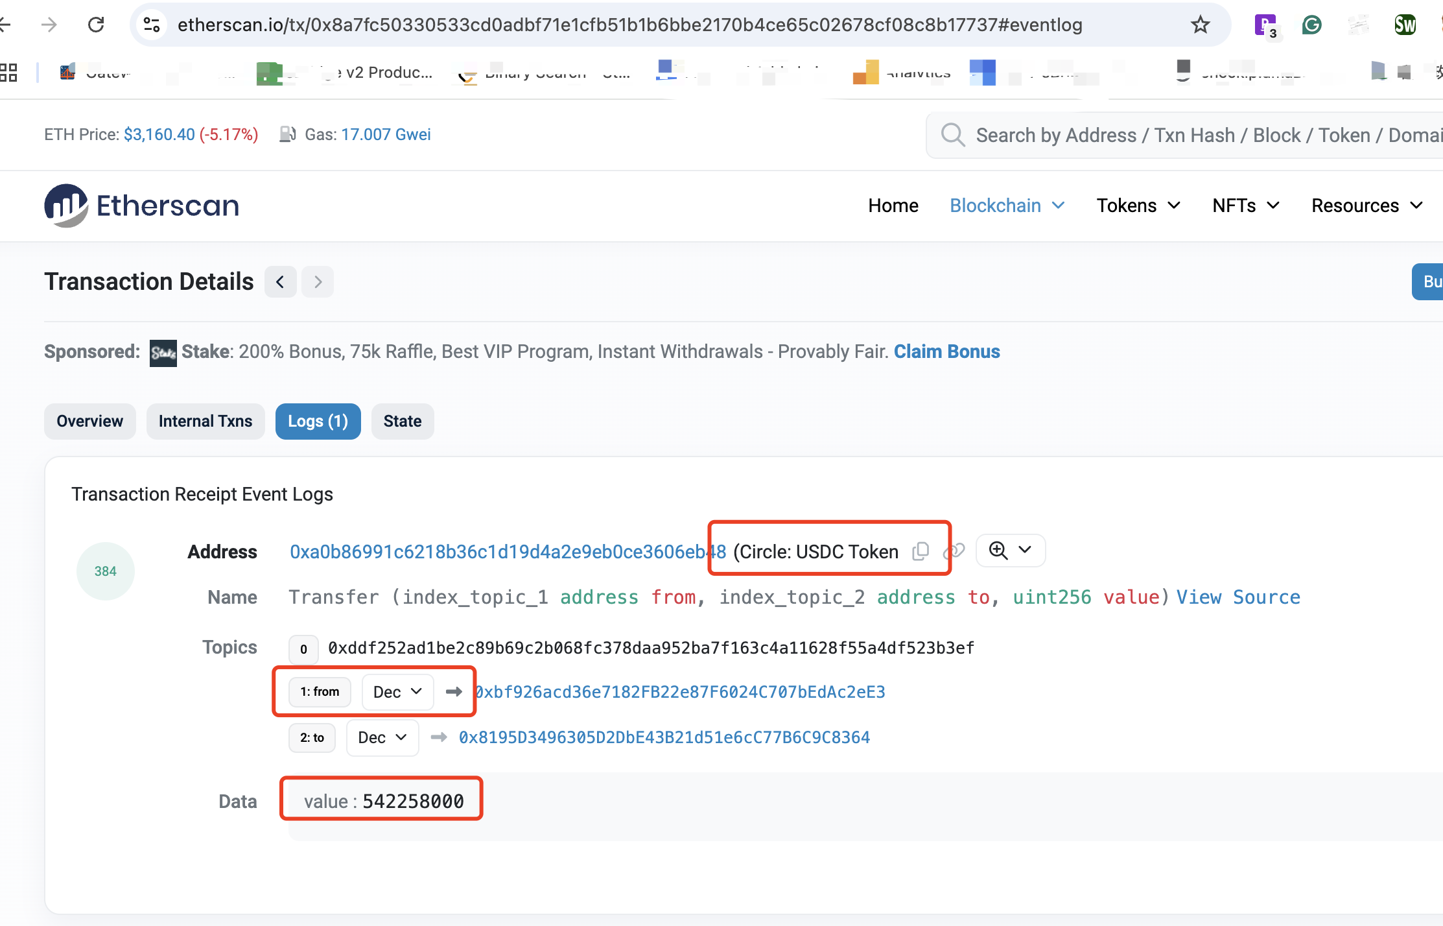This screenshot has height=926, width=1443.
Task: Go to previous transaction arrow
Action: [280, 282]
